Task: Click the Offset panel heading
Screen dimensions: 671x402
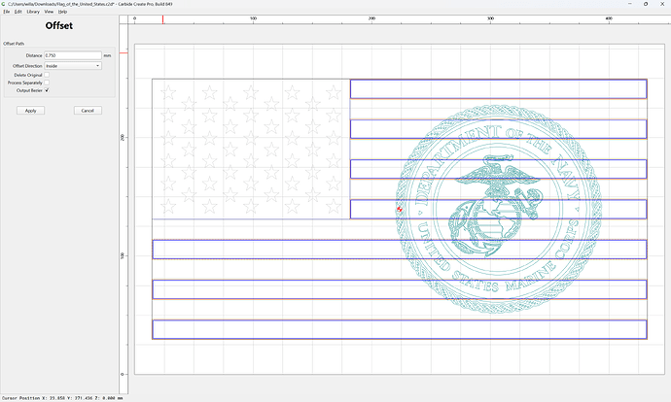Action: (59, 25)
